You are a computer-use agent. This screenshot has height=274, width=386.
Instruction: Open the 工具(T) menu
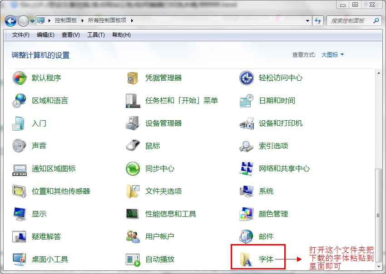(x=95, y=34)
